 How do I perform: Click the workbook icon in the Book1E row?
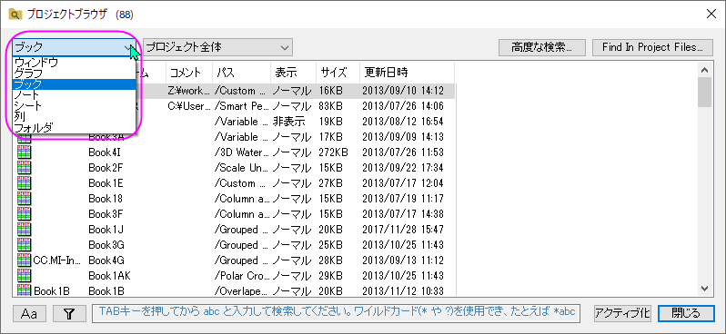[24, 183]
